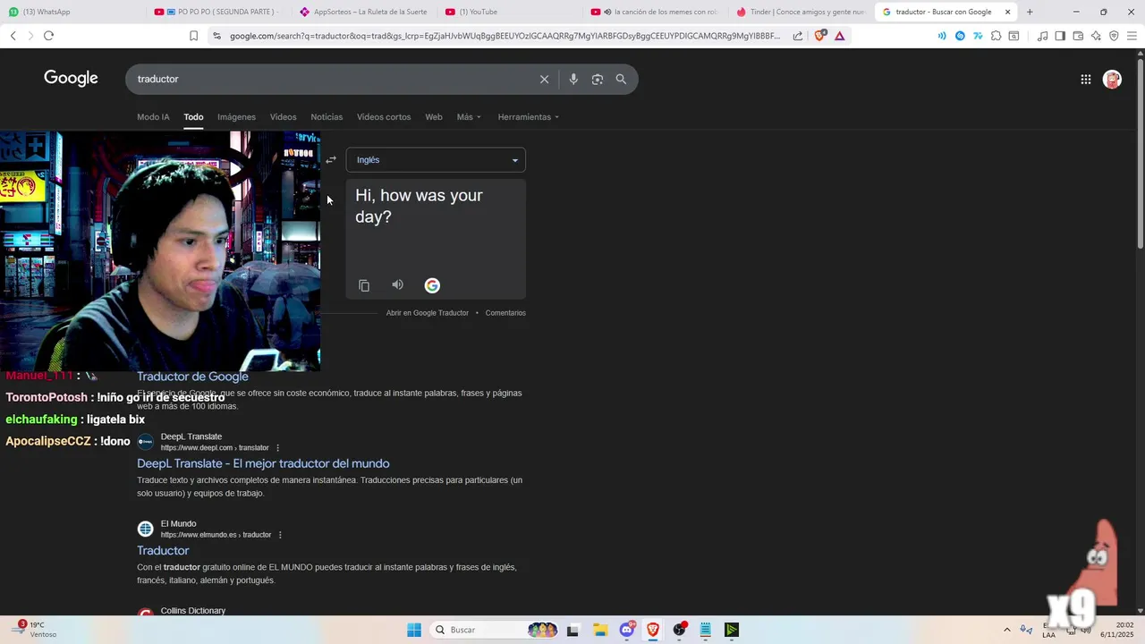
Task: Select the Vídeos cortos tab
Action: (x=384, y=117)
